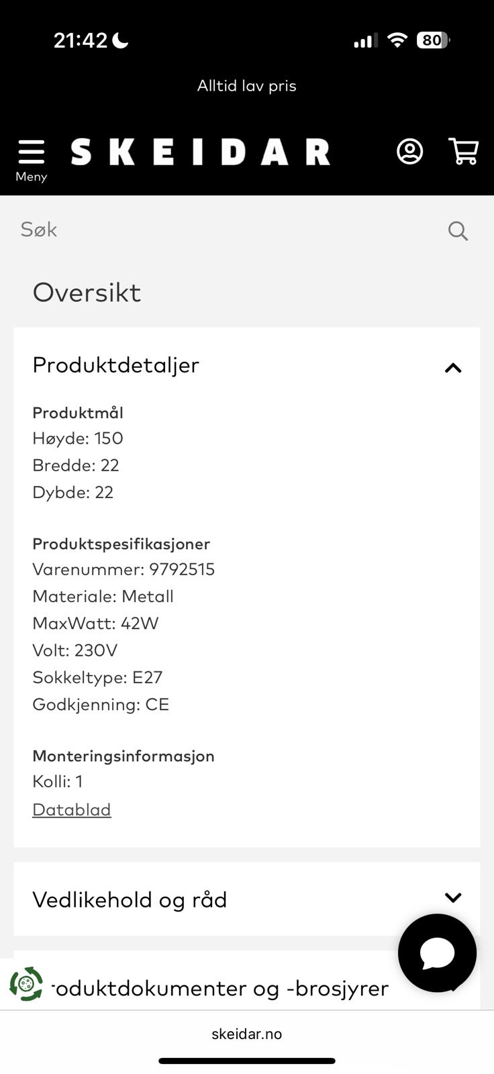Tap the skeidar.no address bar

(246, 1034)
